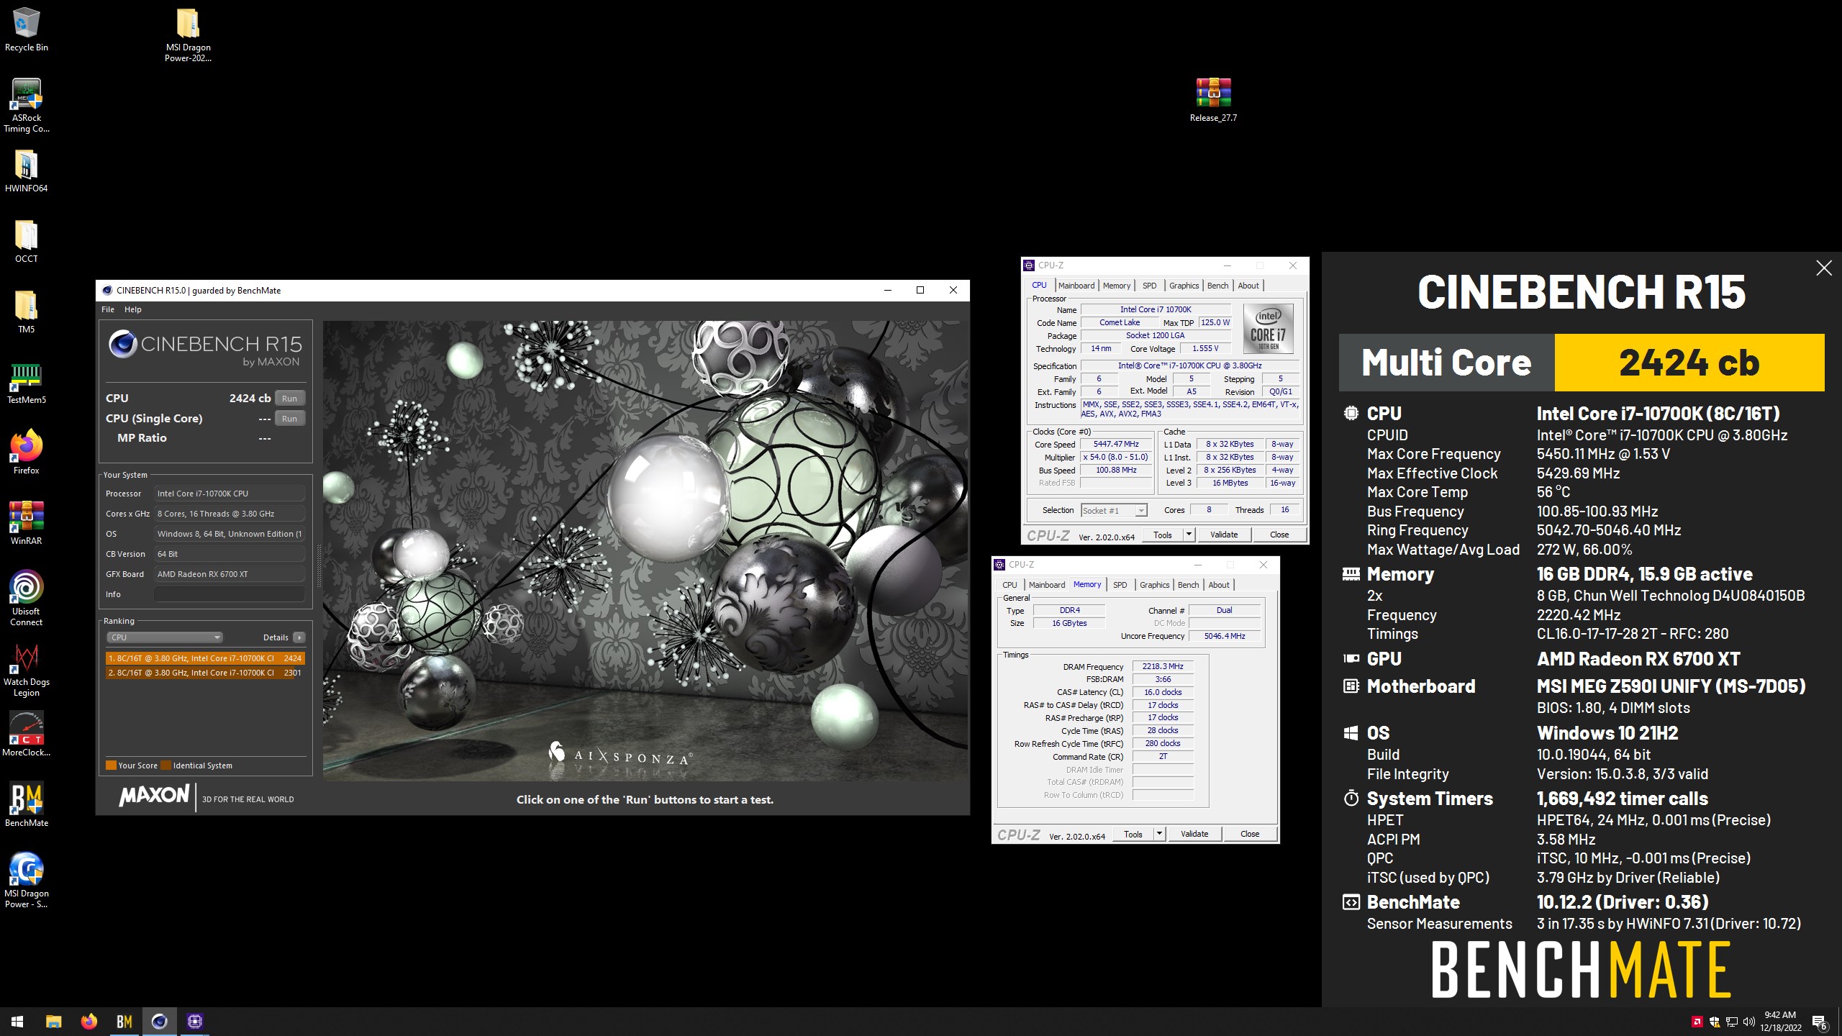
Task: Select the 2424 ranking entry
Action: click(205, 658)
